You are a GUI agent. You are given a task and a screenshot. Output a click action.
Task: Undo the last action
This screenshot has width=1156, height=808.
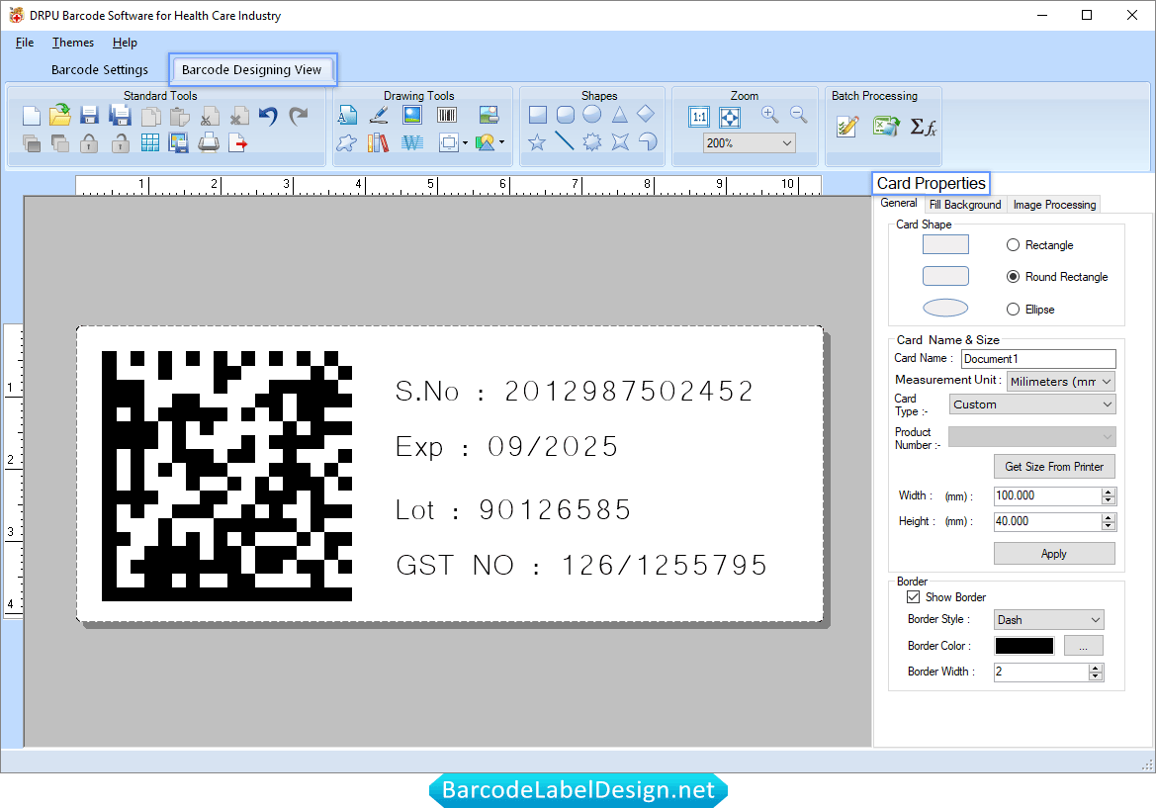(268, 116)
